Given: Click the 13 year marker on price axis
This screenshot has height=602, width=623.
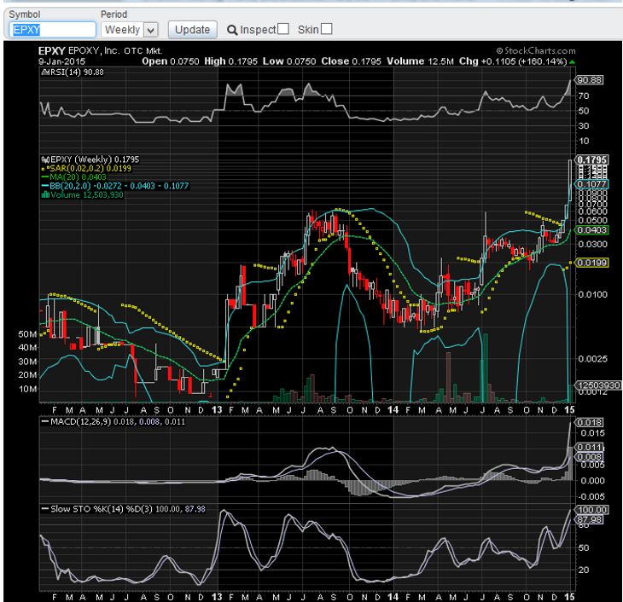Looking at the screenshot, I should 217,410.
